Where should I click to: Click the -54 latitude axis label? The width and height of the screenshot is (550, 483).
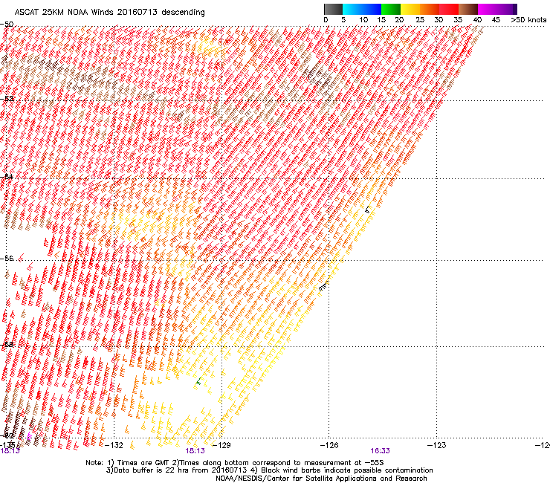(7, 176)
